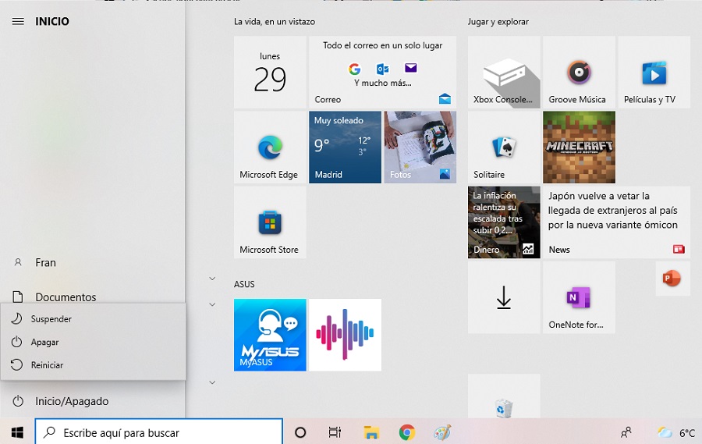The width and height of the screenshot is (702, 444).
Task: Open OneNote tile
Action: click(x=578, y=297)
